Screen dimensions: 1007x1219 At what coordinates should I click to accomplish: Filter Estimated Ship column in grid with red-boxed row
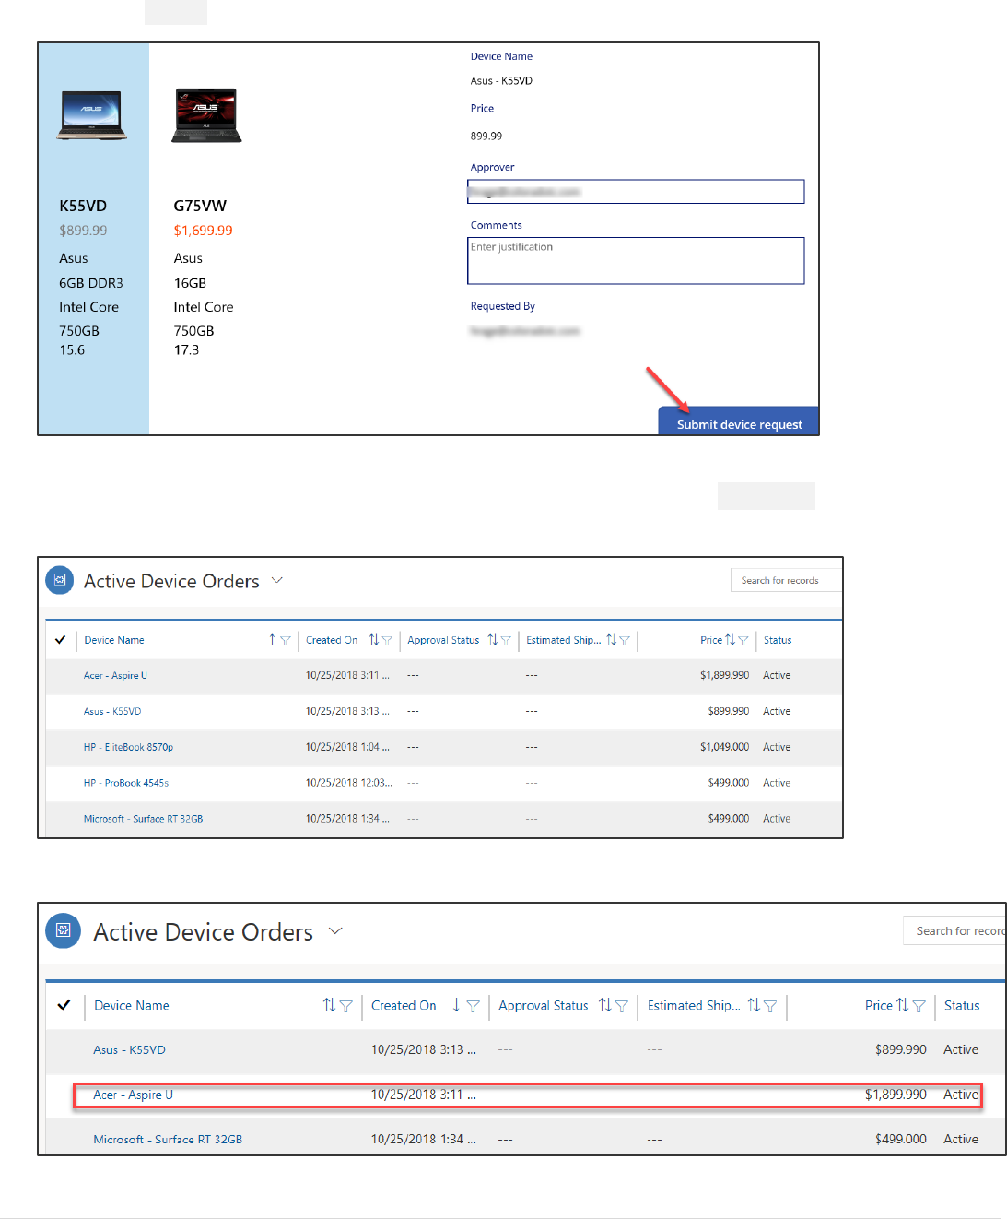770,1006
